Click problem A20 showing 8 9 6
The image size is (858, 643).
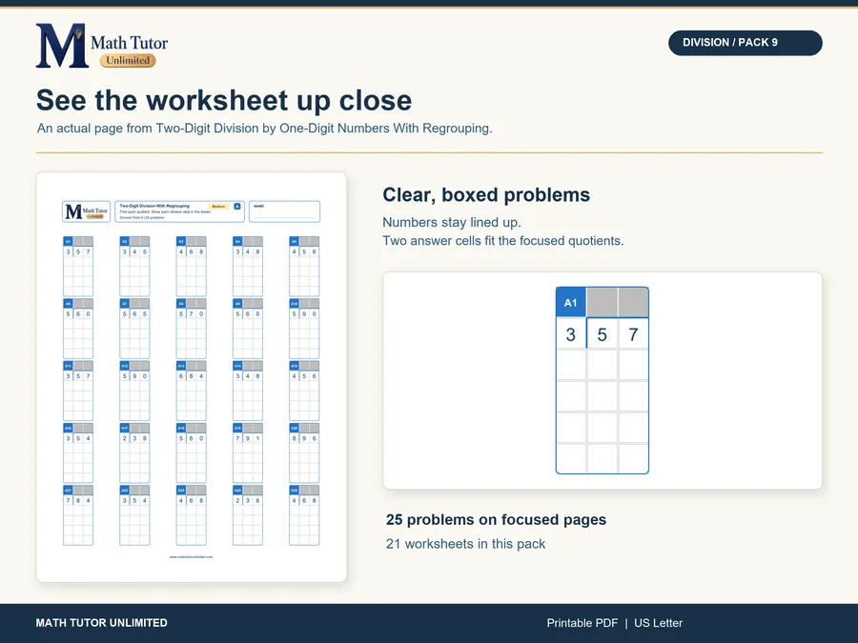(304, 453)
